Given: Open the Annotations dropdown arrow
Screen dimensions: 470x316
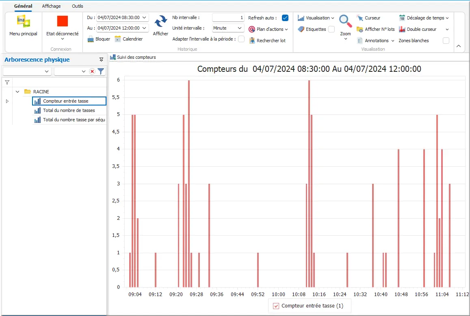Looking at the screenshot, I should click(393, 41).
